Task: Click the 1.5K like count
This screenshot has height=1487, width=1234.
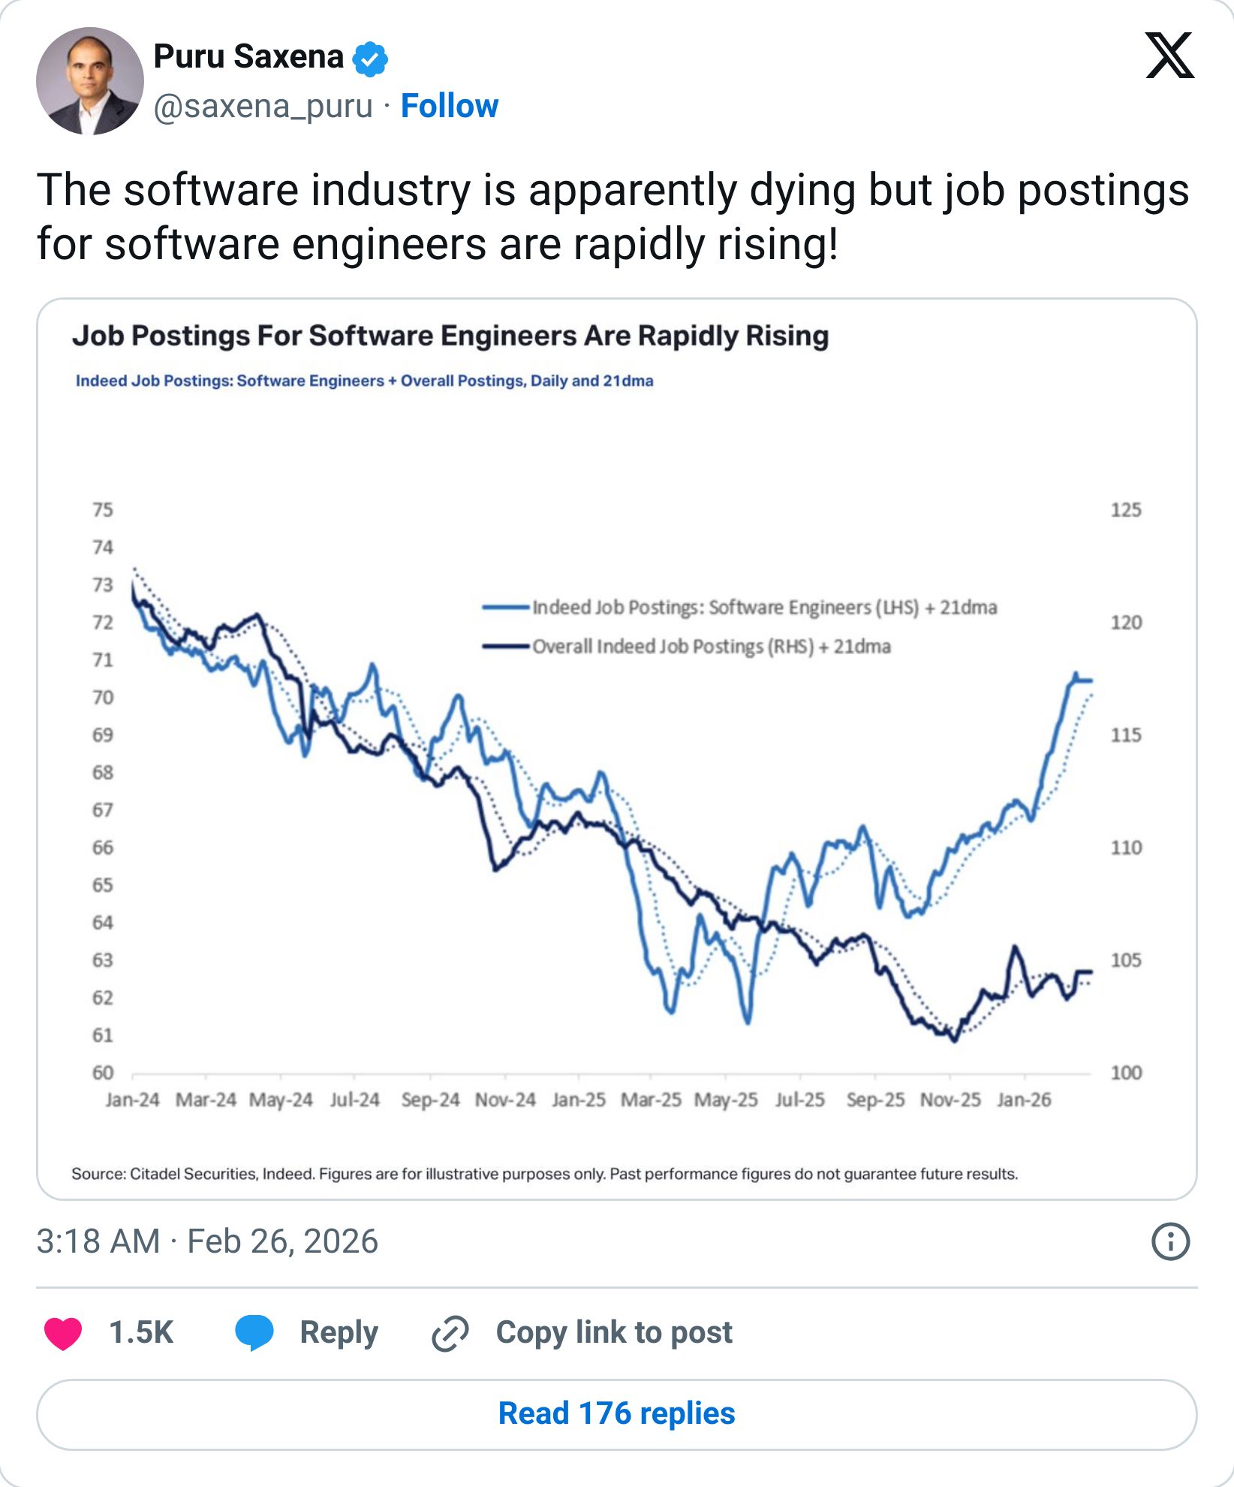Action: coord(140,1332)
